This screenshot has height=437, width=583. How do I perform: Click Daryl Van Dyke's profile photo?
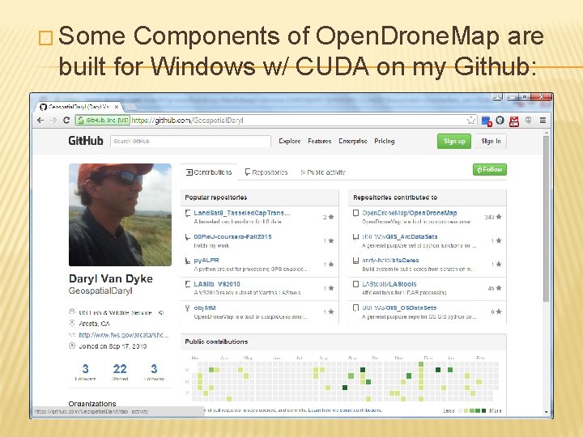pos(120,214)
